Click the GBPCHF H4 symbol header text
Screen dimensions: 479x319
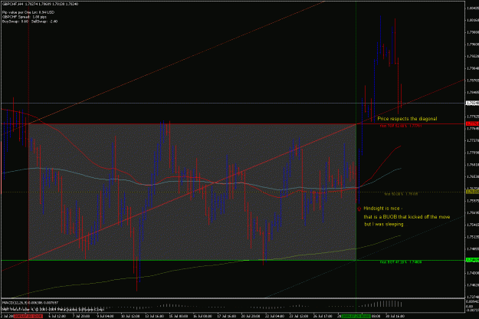(x=40, y=4)
